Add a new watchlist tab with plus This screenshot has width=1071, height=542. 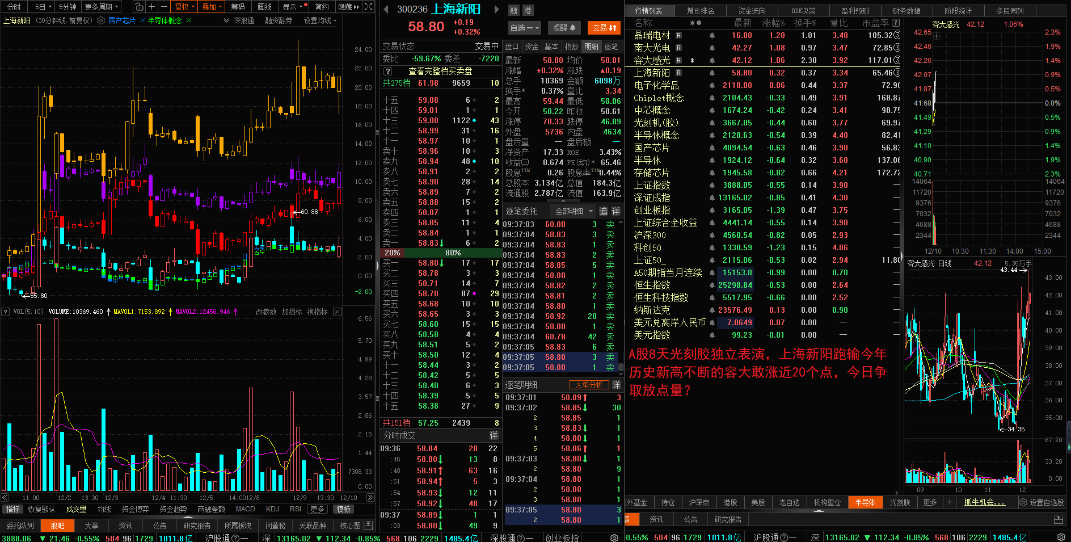(x=950, y=502)
